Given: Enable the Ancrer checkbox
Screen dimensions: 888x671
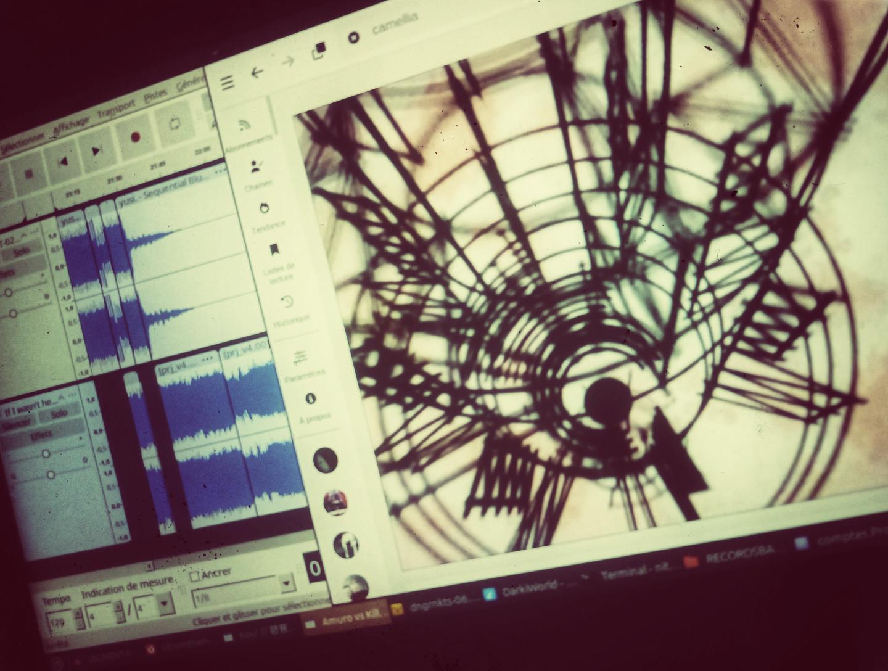Looking at the screenshot, I should click(x=195, y=577).
